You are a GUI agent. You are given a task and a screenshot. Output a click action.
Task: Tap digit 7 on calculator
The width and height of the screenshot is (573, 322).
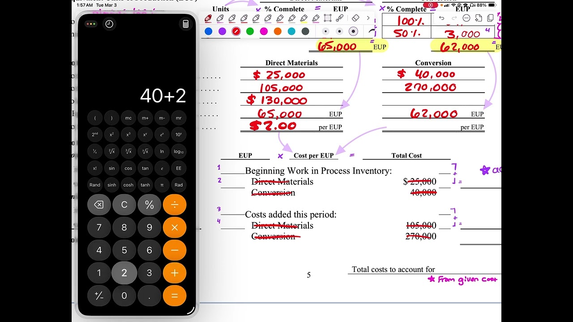pyautogui.click(x=99, y=228)
